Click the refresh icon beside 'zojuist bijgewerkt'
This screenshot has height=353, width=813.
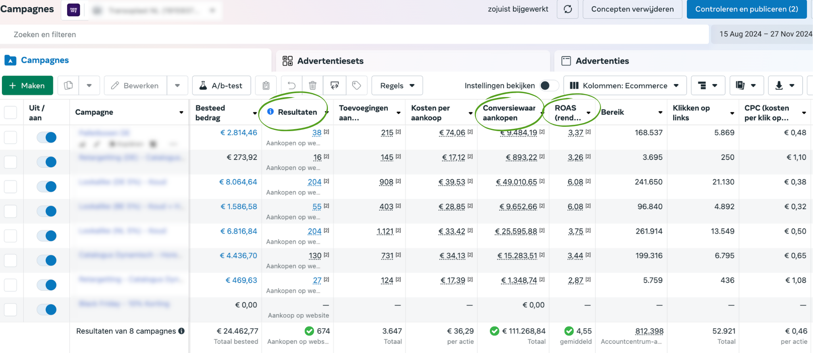pos(568,9)
